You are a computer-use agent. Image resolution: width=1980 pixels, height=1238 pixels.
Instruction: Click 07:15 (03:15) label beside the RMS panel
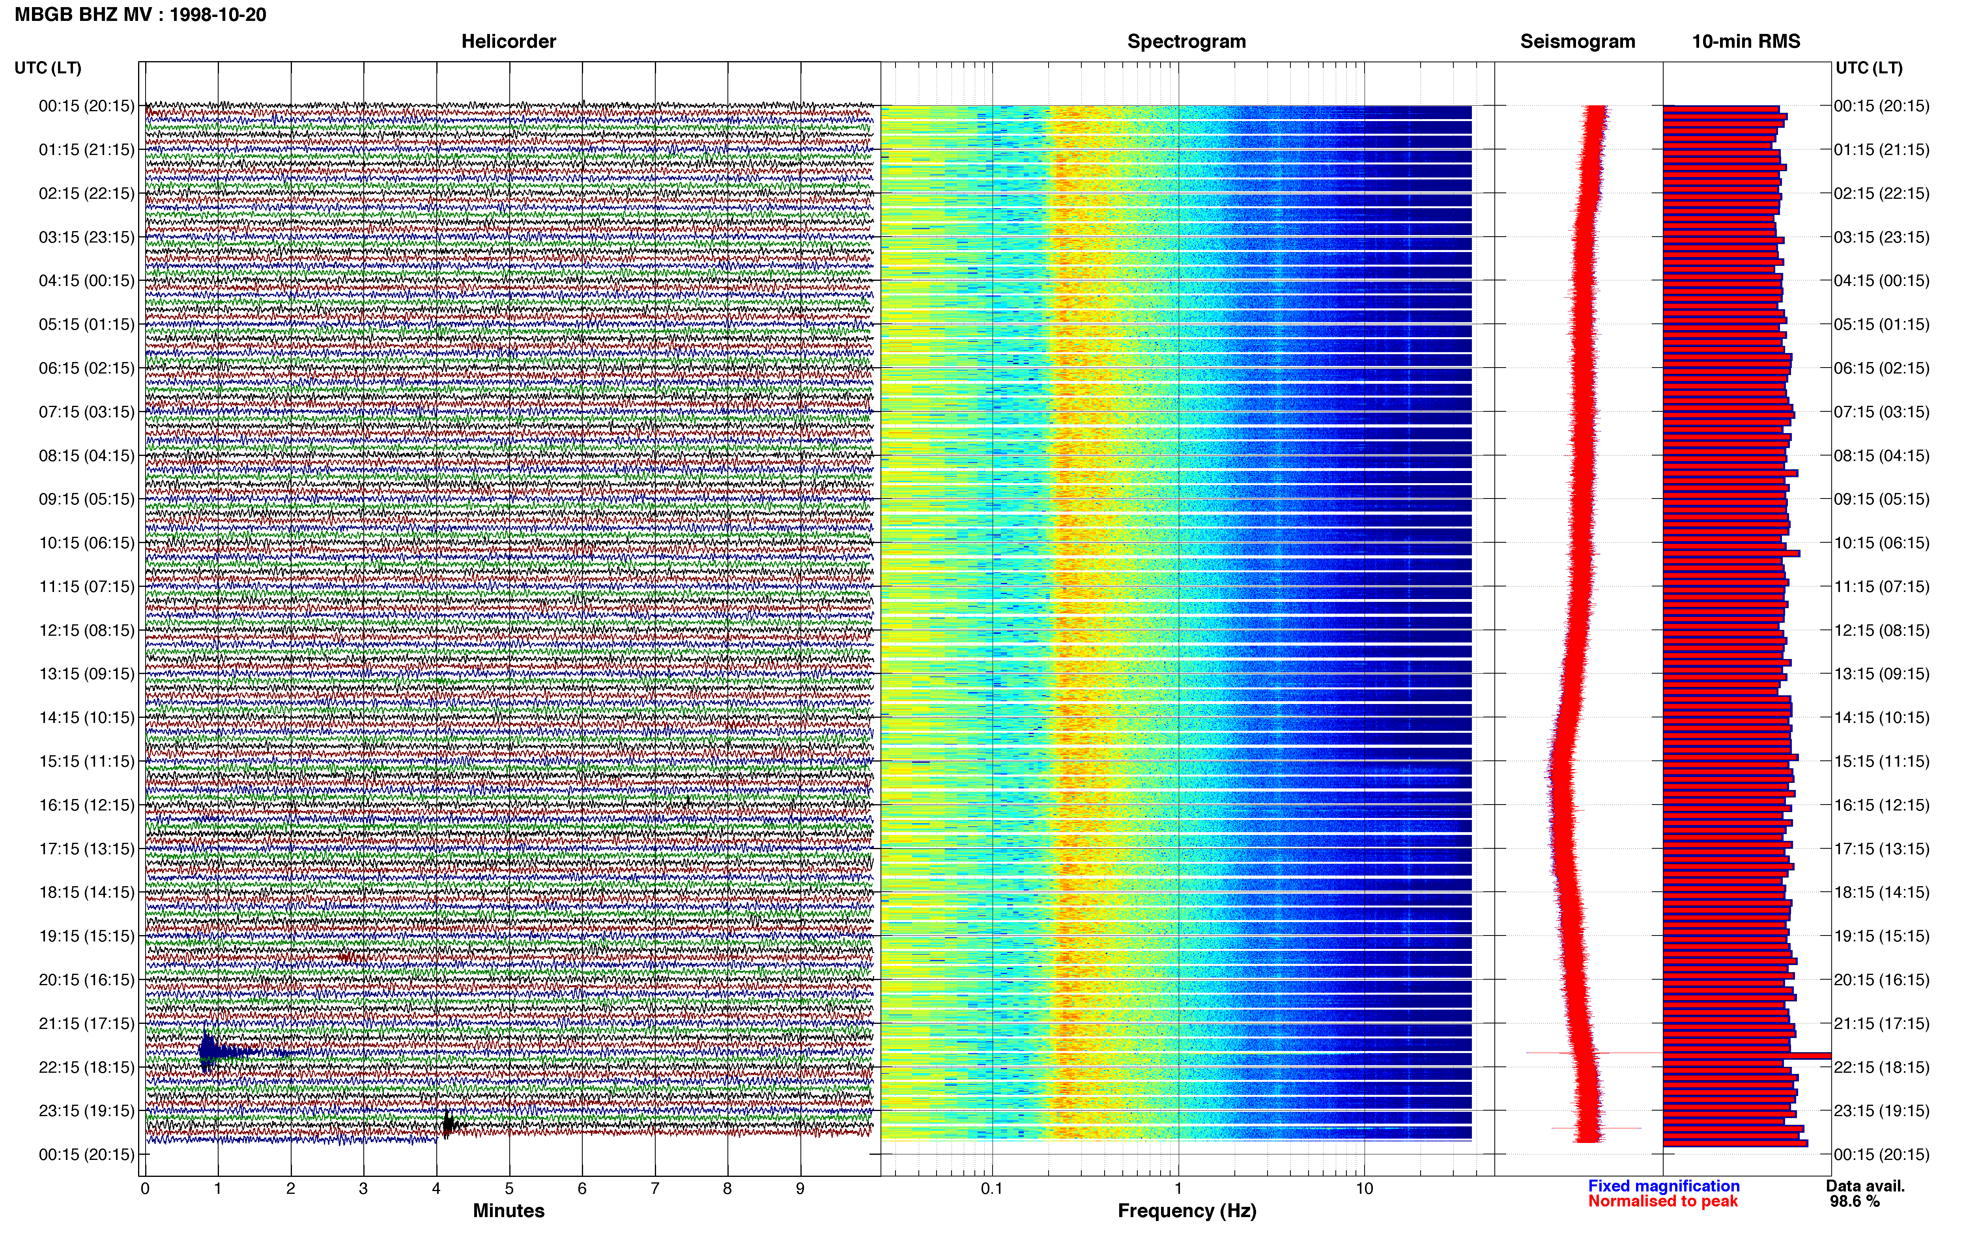(x=1882, y=412)
